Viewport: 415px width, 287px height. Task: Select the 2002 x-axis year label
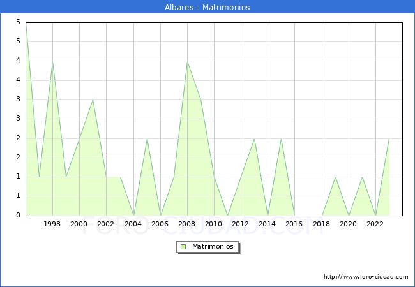tap(105, 224)
